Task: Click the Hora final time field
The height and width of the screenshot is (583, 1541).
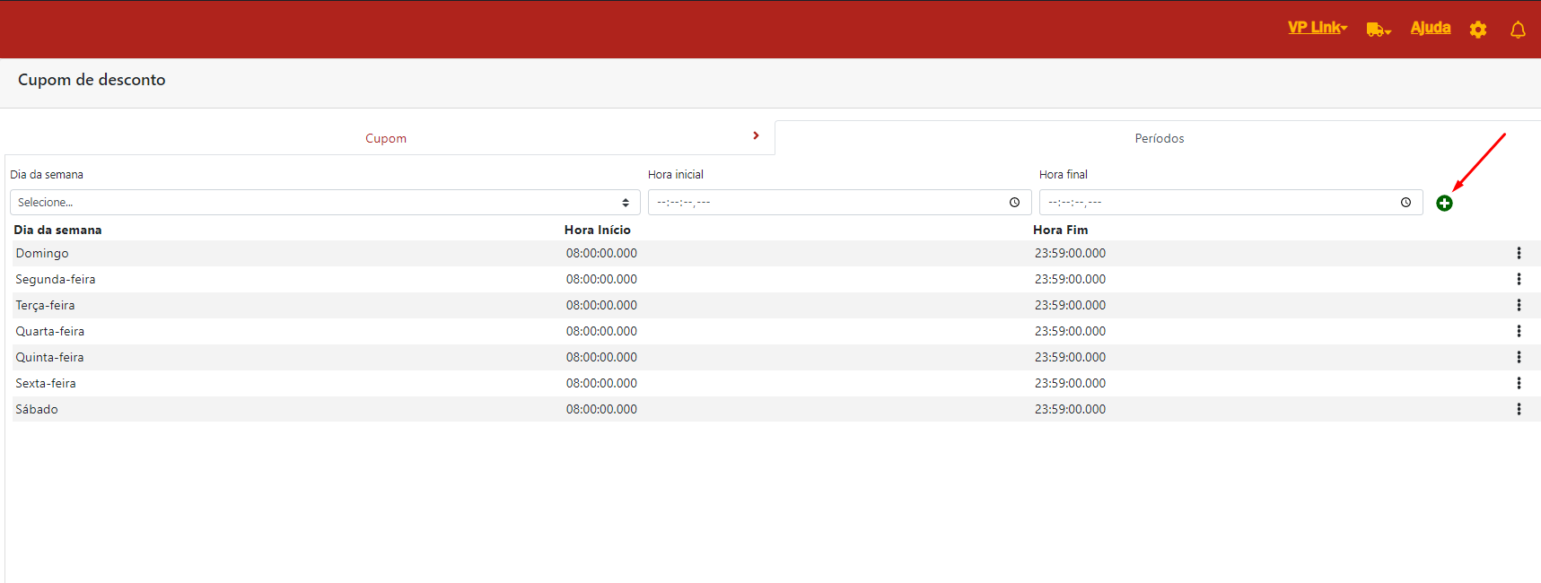Action: (1216, 203)
